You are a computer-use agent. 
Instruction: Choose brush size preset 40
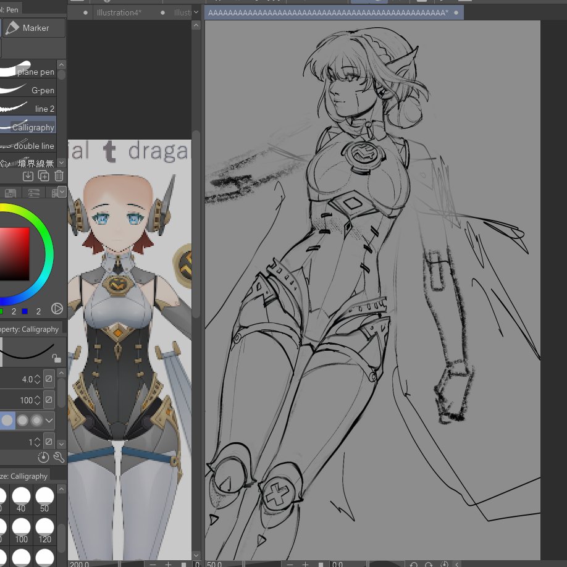[x=21, y=500]
